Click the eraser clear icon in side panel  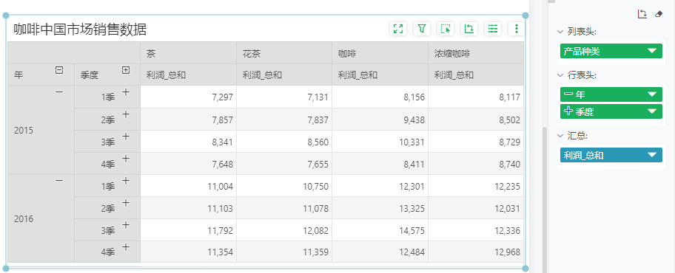pos(658,14)
